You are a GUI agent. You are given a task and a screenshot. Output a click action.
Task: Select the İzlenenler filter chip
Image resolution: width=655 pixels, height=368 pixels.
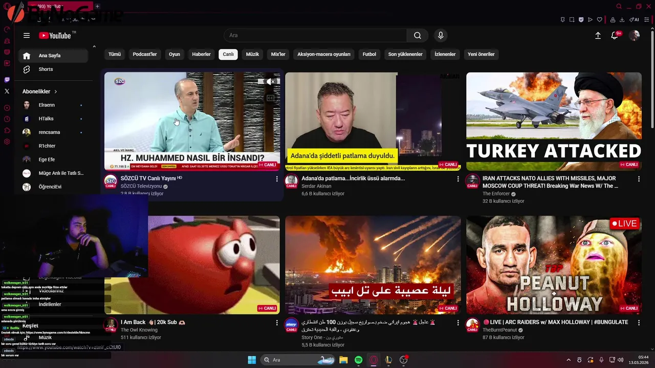(x=445, y=54)
